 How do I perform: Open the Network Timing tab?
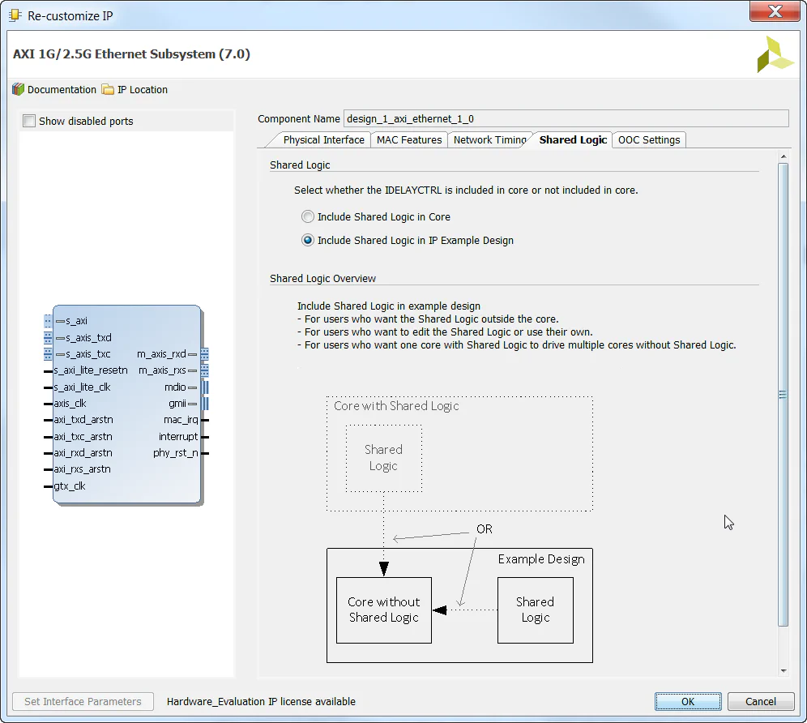click(489, 139)
